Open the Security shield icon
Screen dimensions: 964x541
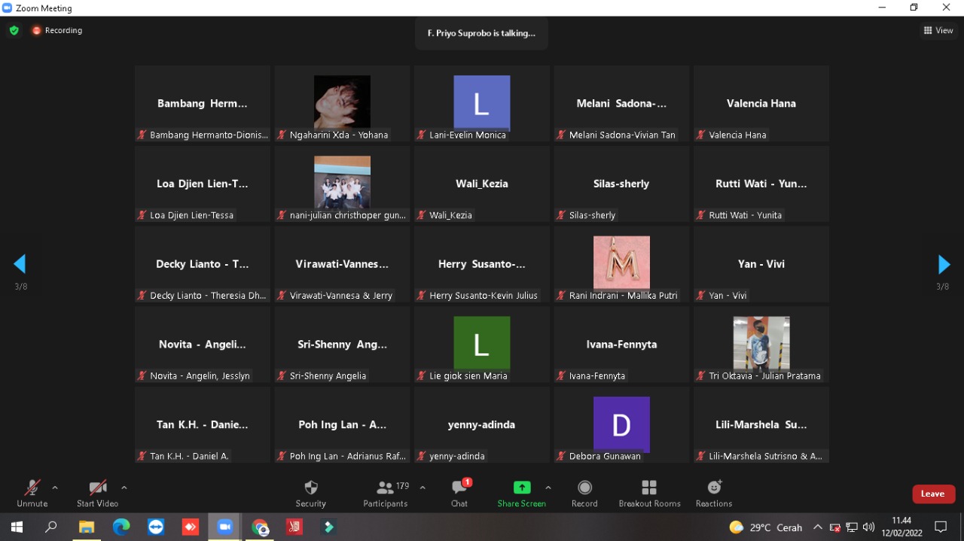(310, 488)
